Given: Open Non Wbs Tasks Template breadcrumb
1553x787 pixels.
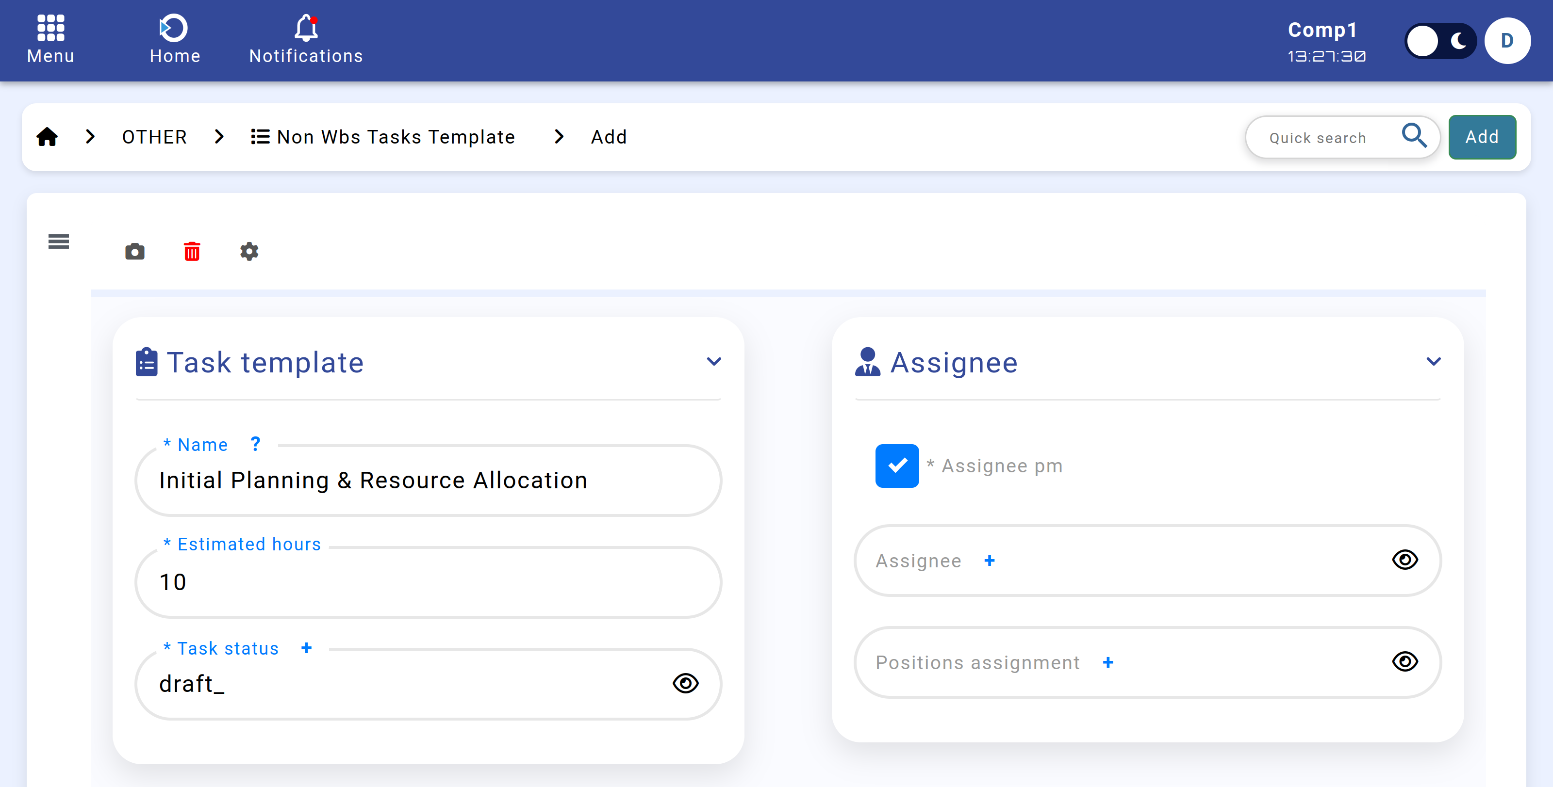Looking at the screenshot, I should coord(383,137).
